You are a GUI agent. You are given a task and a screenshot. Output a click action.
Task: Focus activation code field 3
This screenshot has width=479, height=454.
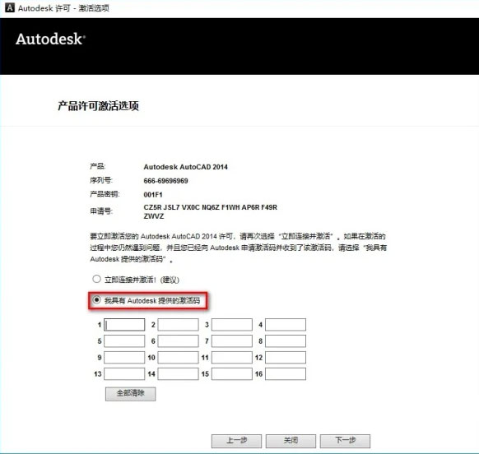coord(232,325)
